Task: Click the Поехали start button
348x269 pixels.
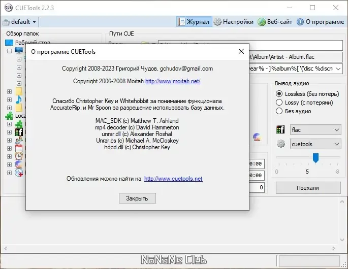Action: pyautogui.click(x=308, y=188)
